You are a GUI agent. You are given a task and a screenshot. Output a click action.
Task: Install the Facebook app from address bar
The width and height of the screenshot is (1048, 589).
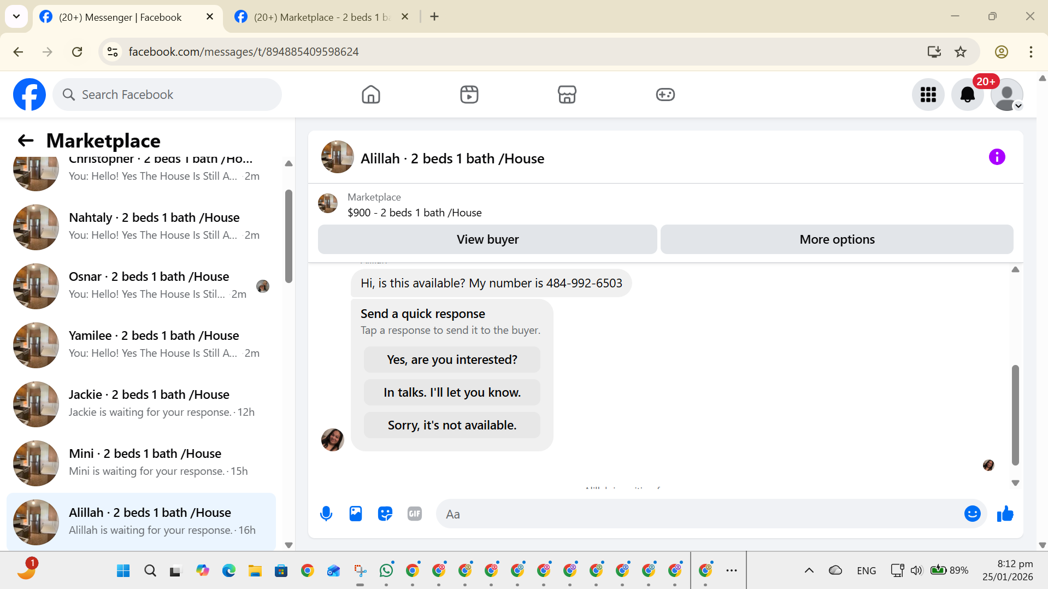934,52
